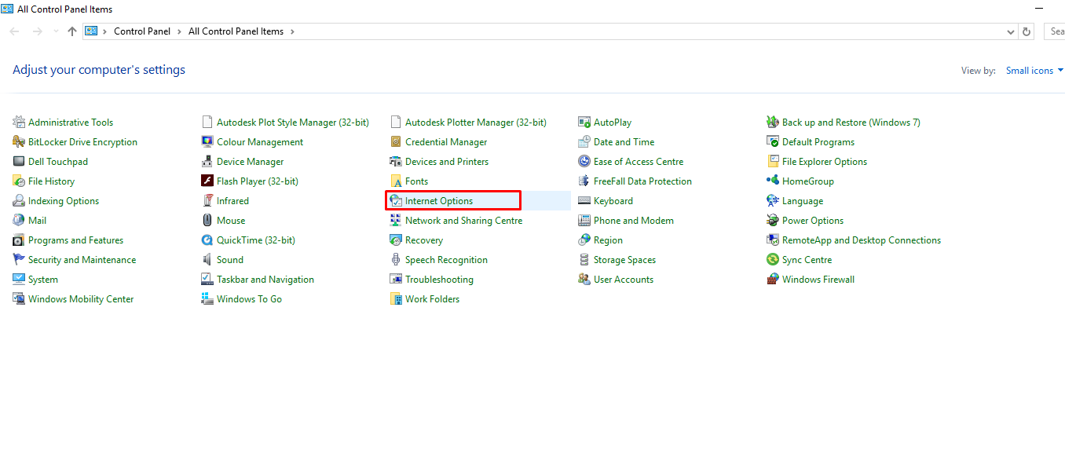This screenshot has height=450, width=1065.
Task: Open Network and Sharing Centre link
Action: click(463, 221)
